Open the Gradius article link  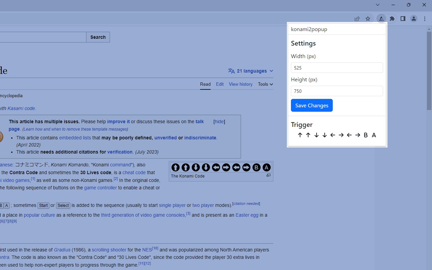pos(62,250)
